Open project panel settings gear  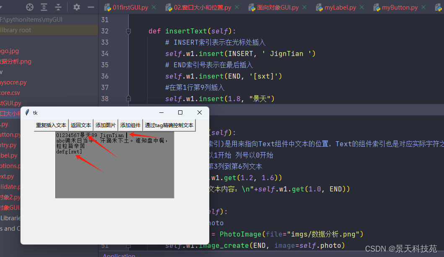[x=76, y=7]
